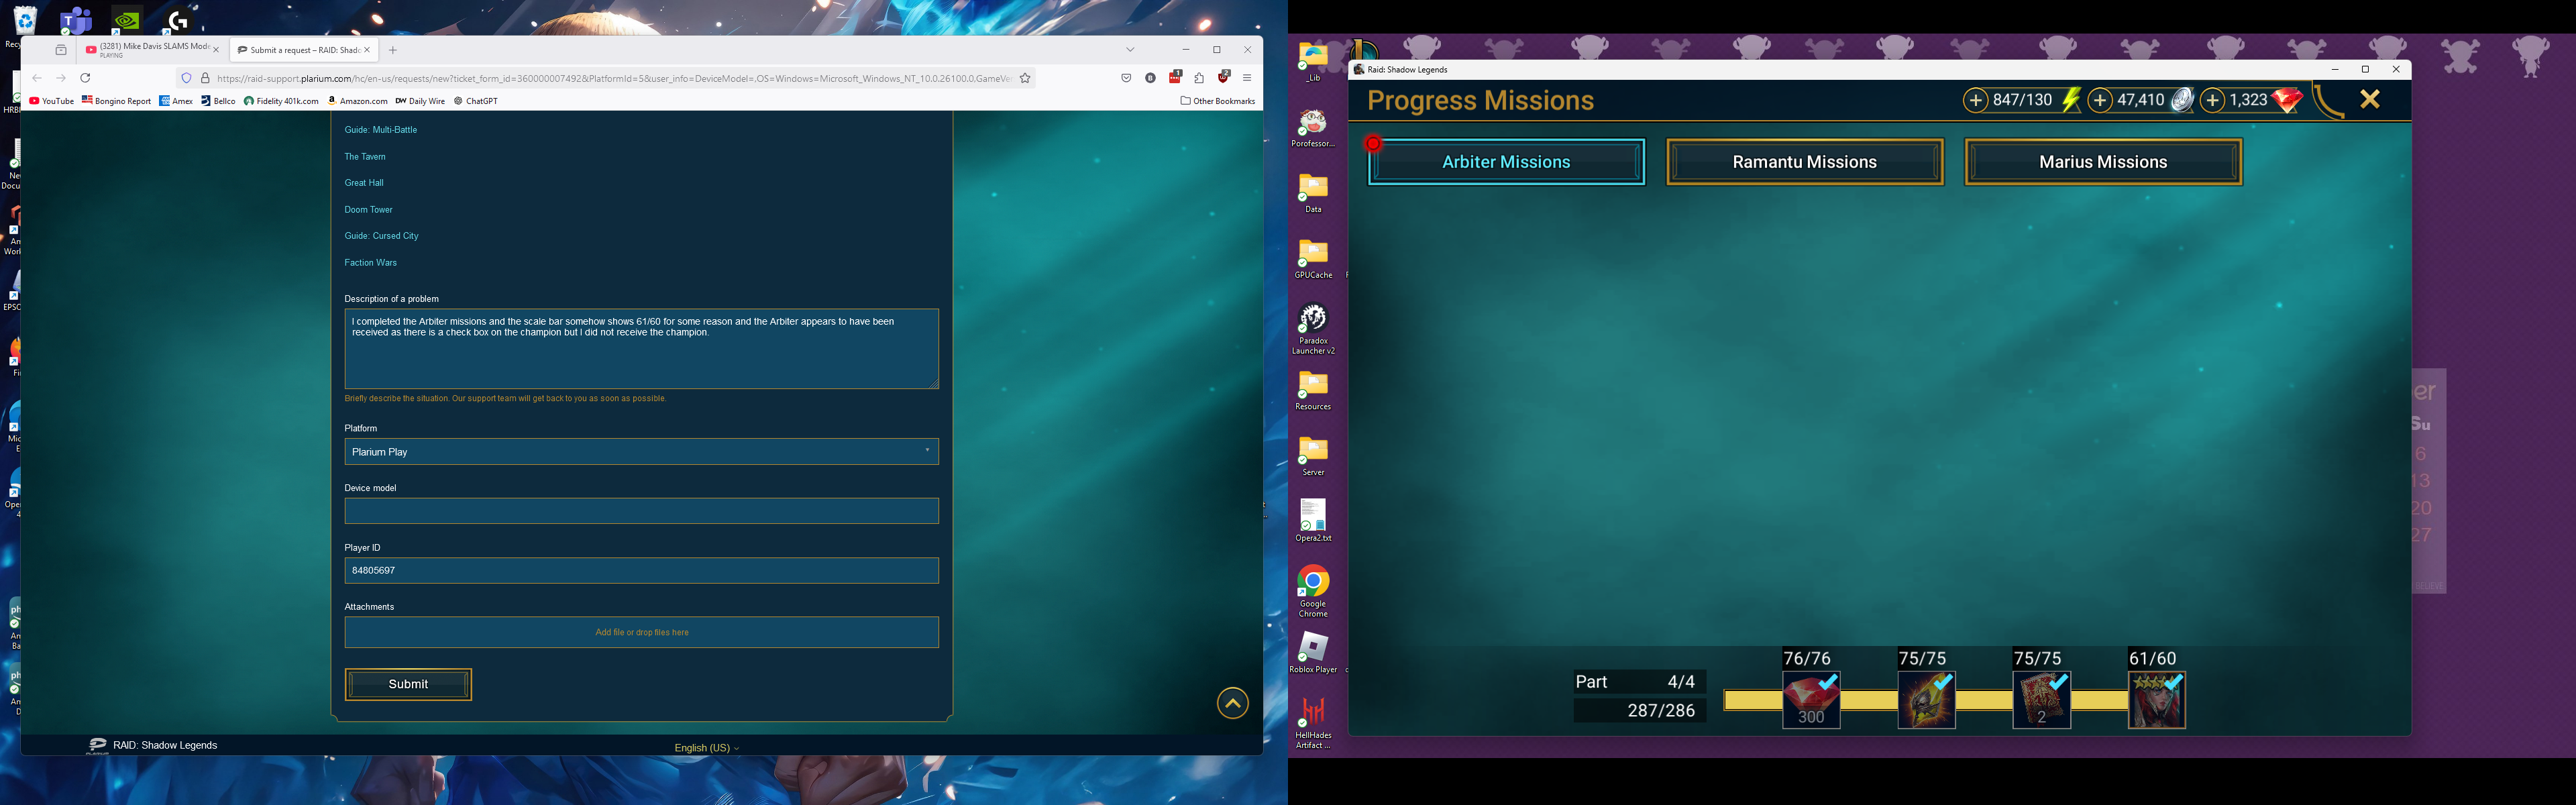2576x805 pixels.
Task: Open the list all tabs chevron
Action: pos(1130,50)
